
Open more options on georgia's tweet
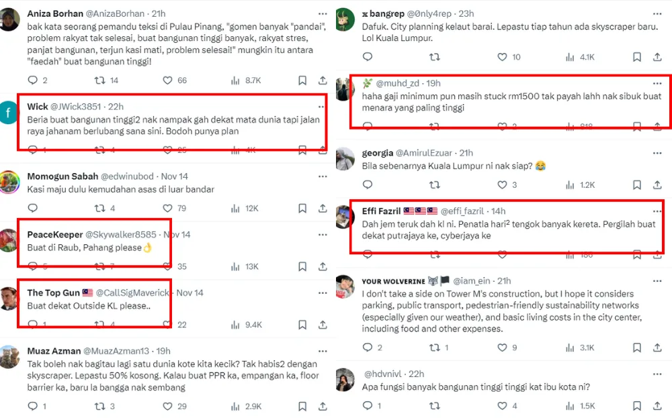(x=657, y=153)
